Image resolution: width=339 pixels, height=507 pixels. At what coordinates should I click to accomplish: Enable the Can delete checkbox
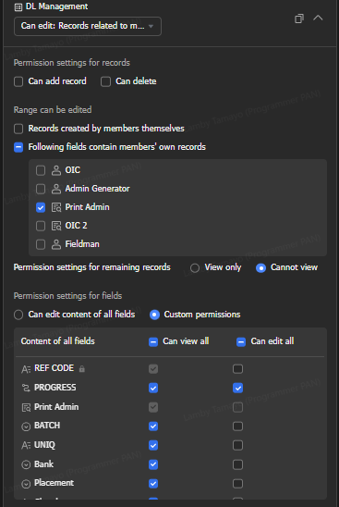105,81
